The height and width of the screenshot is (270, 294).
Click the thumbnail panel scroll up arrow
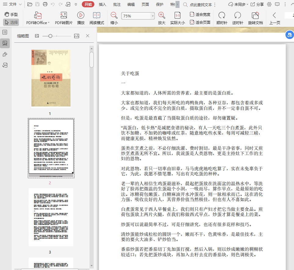coord(92,49)
